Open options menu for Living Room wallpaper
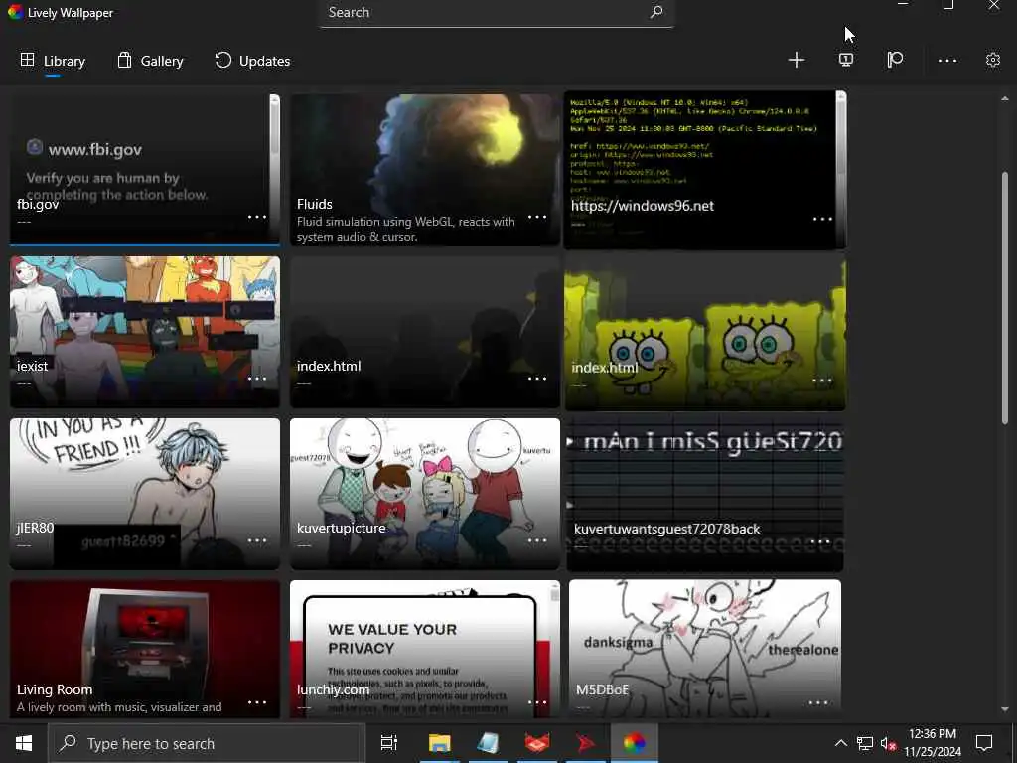Screen dimensions: 1017x763 coord(257,702)
